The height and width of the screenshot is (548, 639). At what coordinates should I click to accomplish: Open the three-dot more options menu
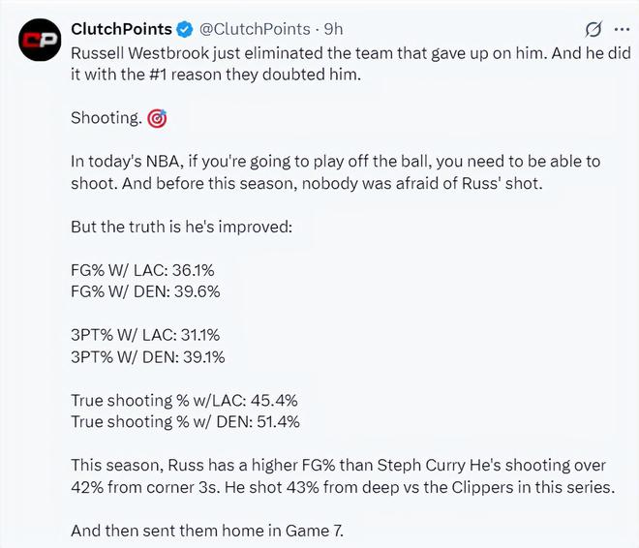point(621,30)
